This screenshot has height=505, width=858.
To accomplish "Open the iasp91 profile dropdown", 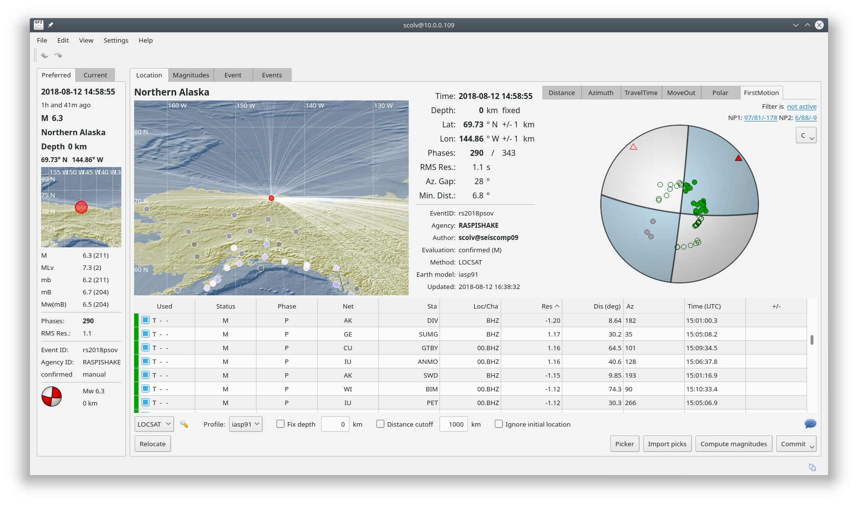I will pos(246,424).
